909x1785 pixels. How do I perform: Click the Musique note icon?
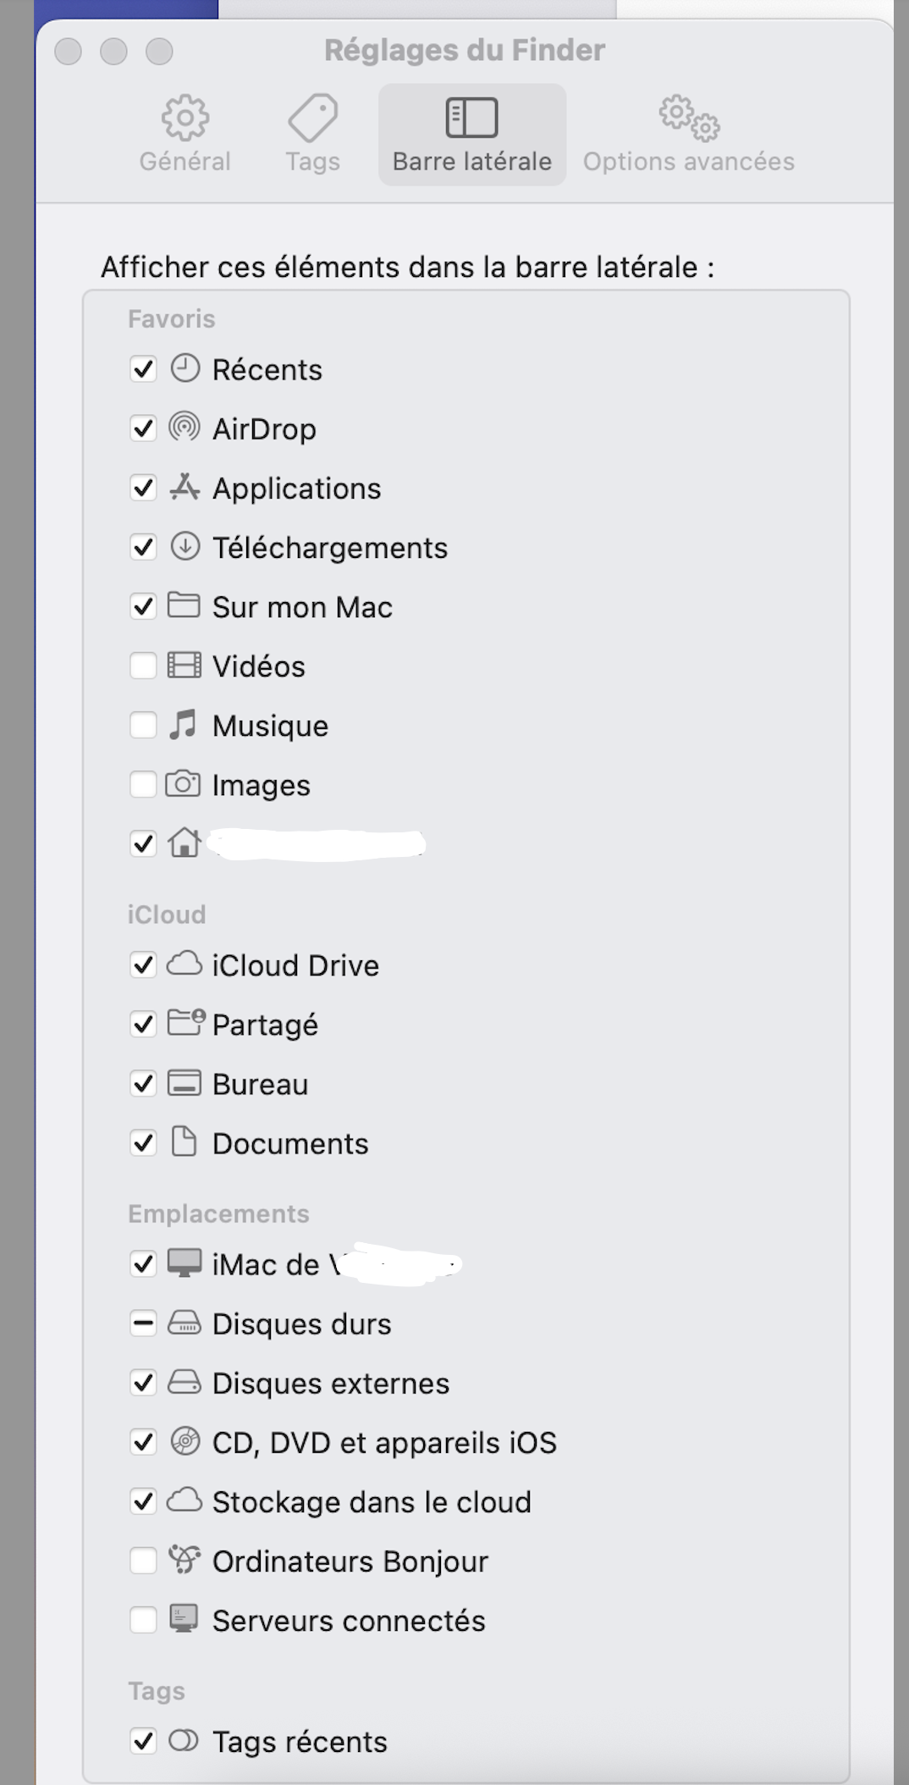(x=183, y=725)
